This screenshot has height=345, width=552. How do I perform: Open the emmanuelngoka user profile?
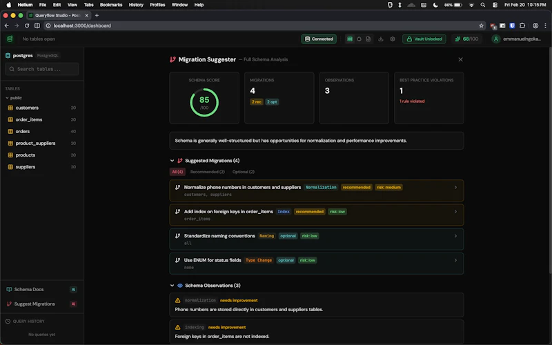point(517,39)
